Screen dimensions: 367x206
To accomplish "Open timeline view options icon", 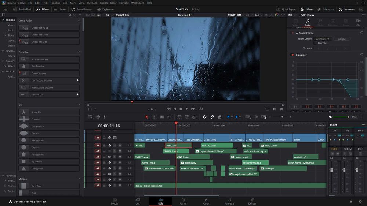I will [x=90, y=117].
